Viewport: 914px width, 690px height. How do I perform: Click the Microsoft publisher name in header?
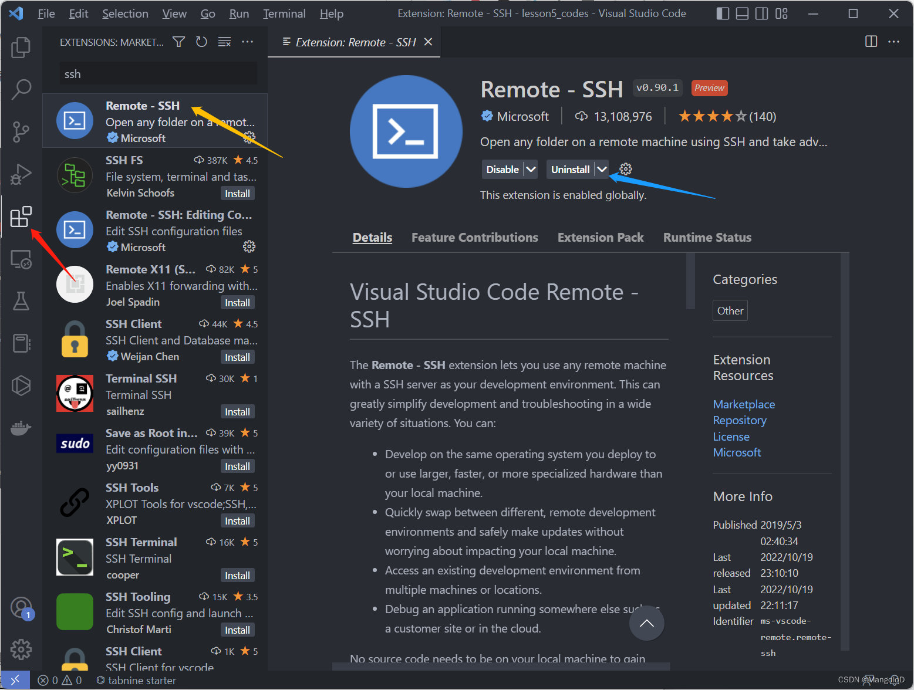tap(522, 117)
